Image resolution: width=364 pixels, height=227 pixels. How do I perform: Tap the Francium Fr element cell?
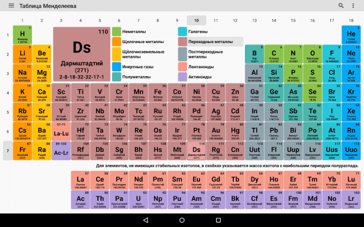tap(22, 151)
